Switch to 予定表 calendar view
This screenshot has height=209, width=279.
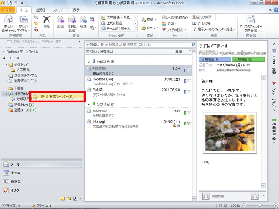pyautogui.click(x=42, y=173)
